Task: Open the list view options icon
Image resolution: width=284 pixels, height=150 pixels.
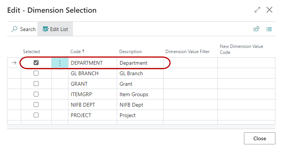Action: (269, 29)
